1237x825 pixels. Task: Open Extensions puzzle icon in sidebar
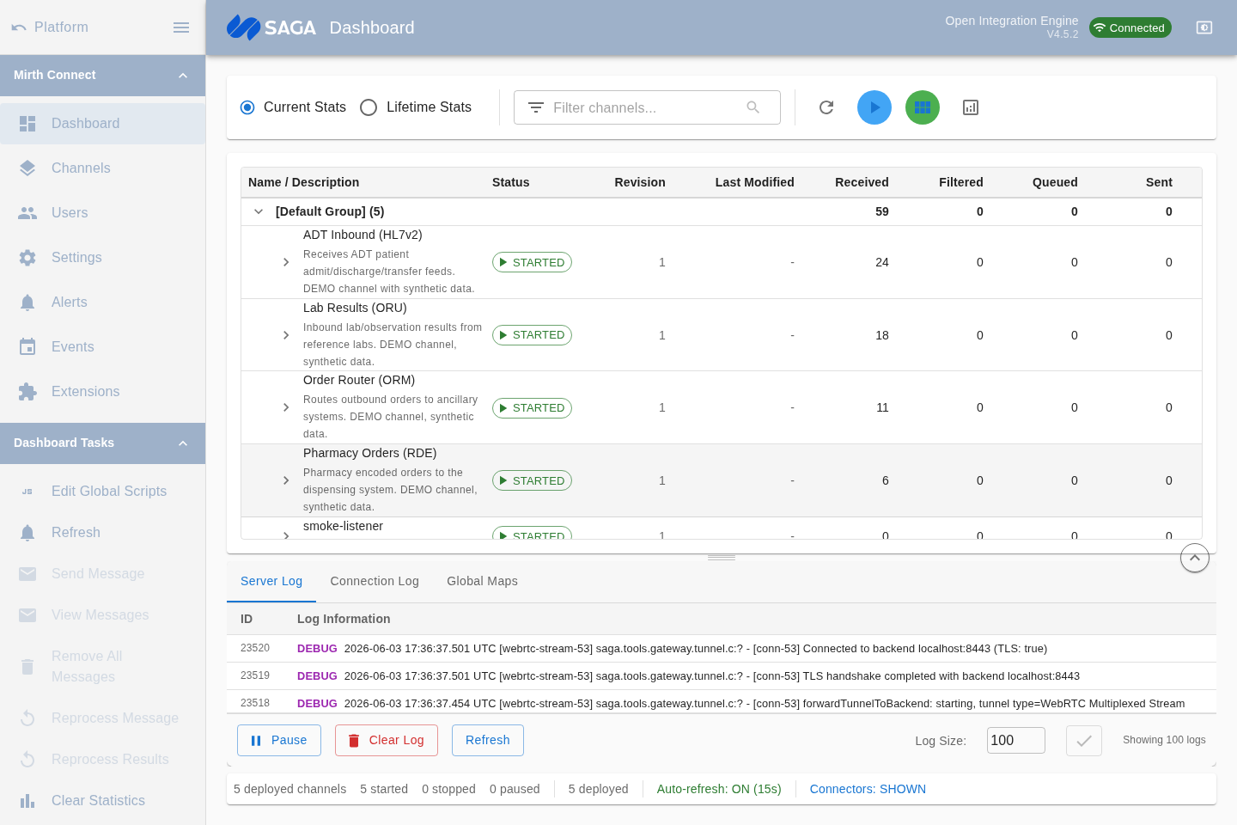[27, 392]
